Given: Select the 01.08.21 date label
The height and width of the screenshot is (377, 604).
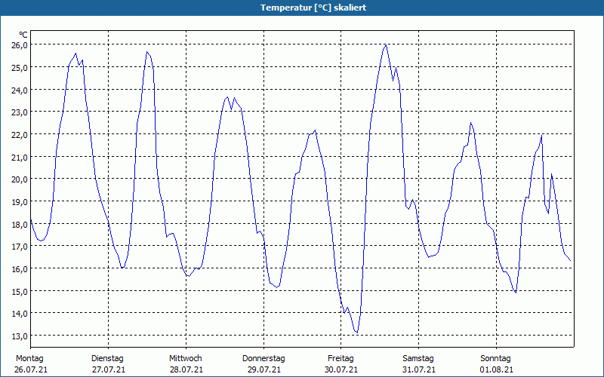Looking at the screenshot, I should pos(496,369).
